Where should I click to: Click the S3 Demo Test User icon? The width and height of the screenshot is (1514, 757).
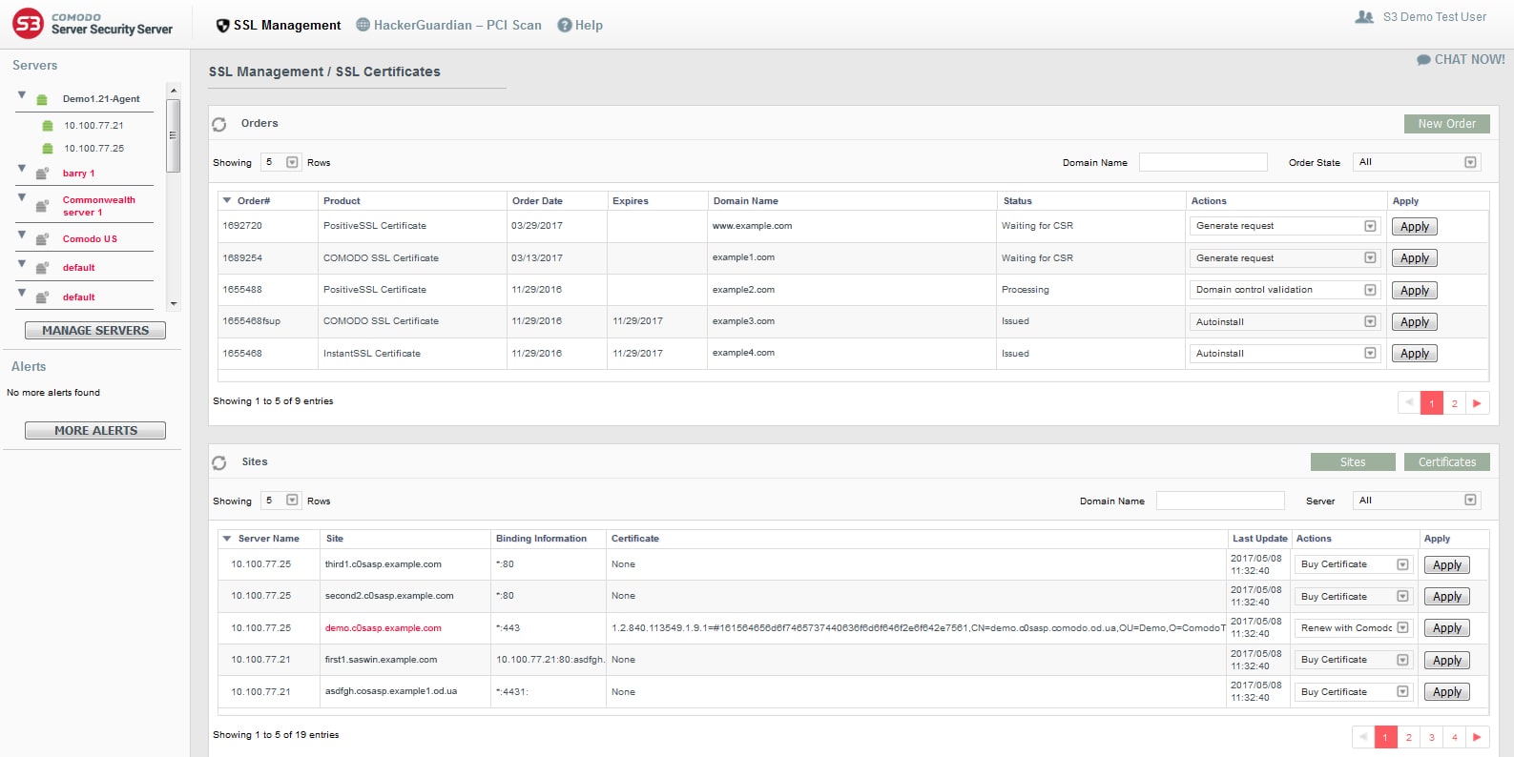(x=1364, y=17)
